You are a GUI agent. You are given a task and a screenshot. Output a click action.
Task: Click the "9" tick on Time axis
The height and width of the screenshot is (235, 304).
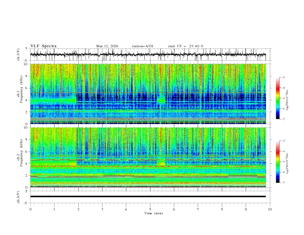[x=246, y=209]
